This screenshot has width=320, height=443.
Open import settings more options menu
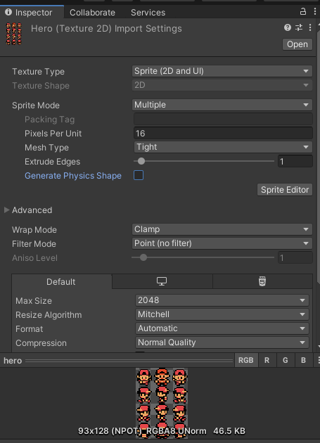pyautogui.click(x=310, y=27)
